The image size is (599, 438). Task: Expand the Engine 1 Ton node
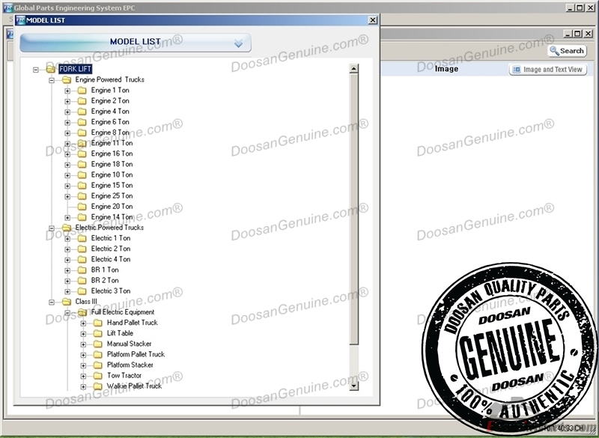[67, 90]
